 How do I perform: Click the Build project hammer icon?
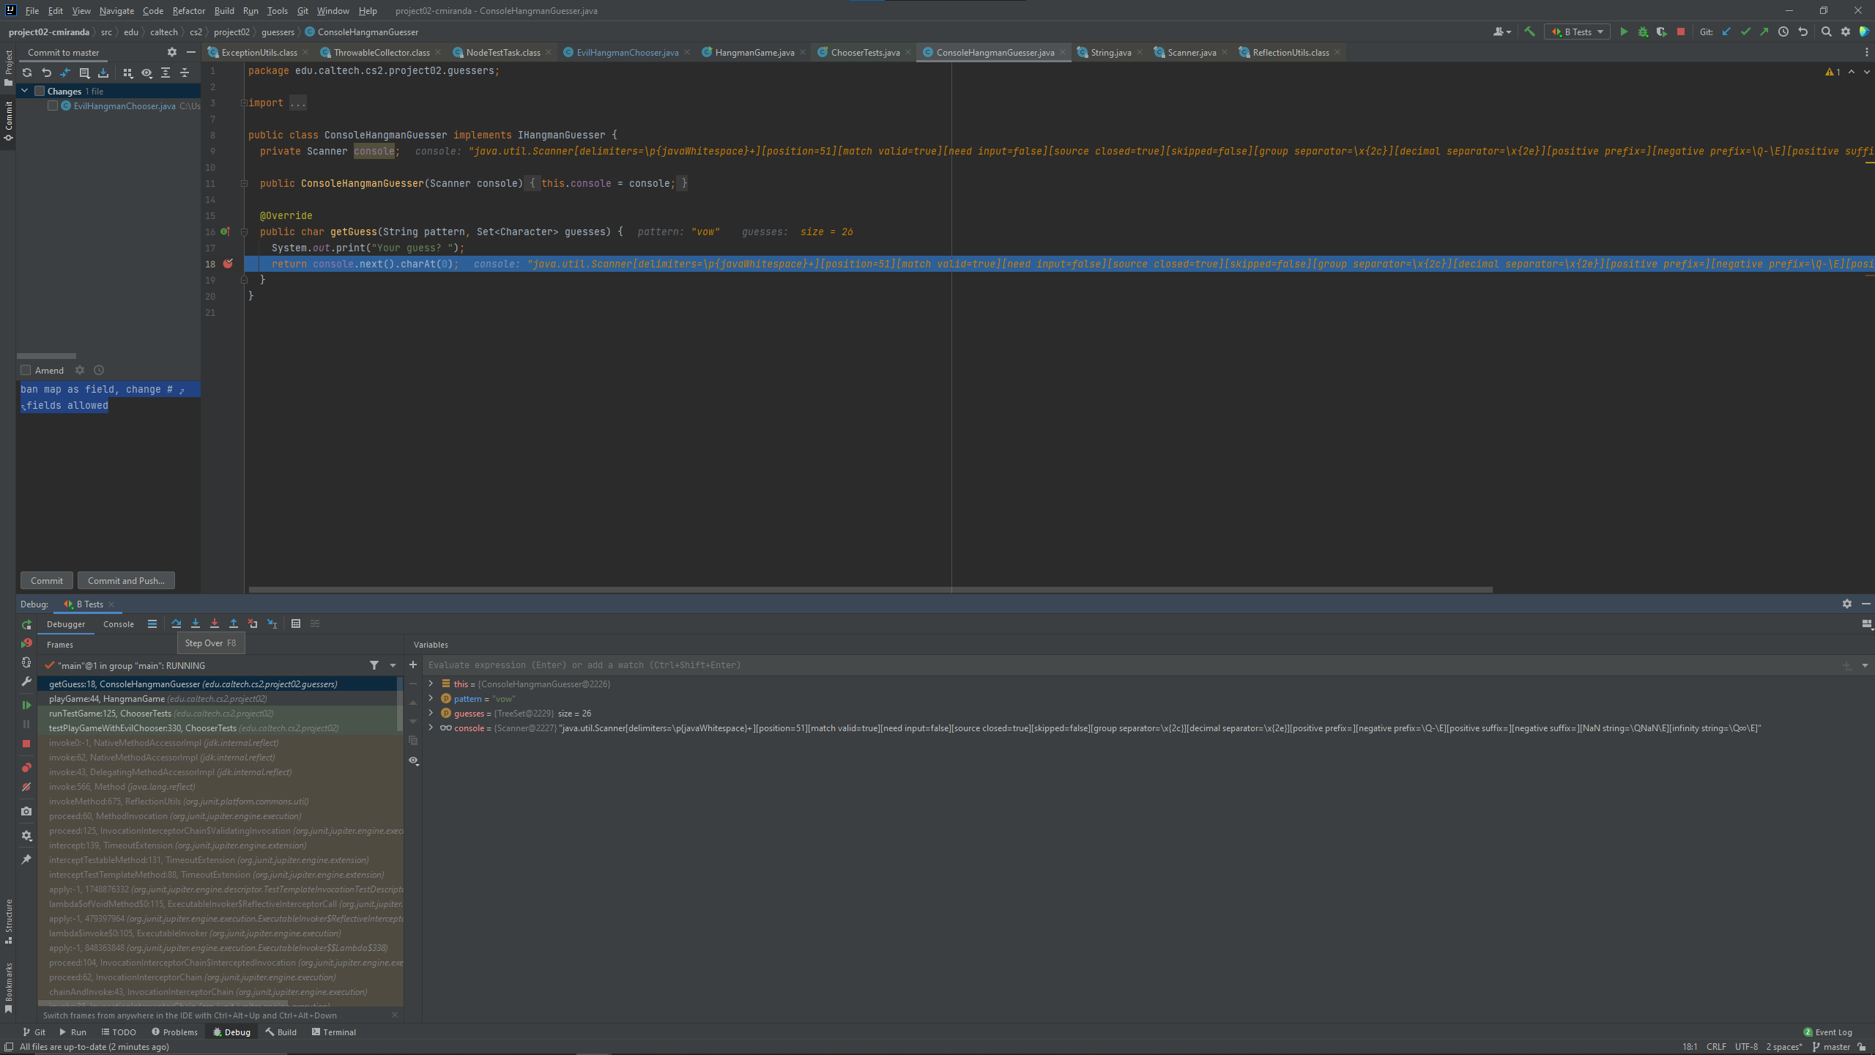1529,32
